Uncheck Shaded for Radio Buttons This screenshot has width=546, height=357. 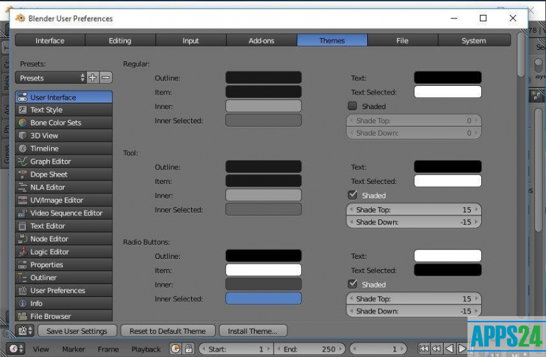pos(352,284)
